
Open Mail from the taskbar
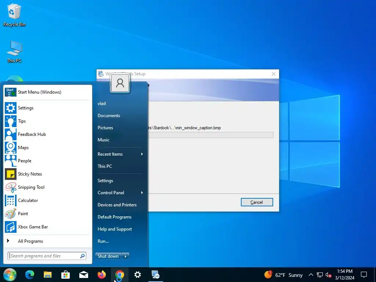83,275
